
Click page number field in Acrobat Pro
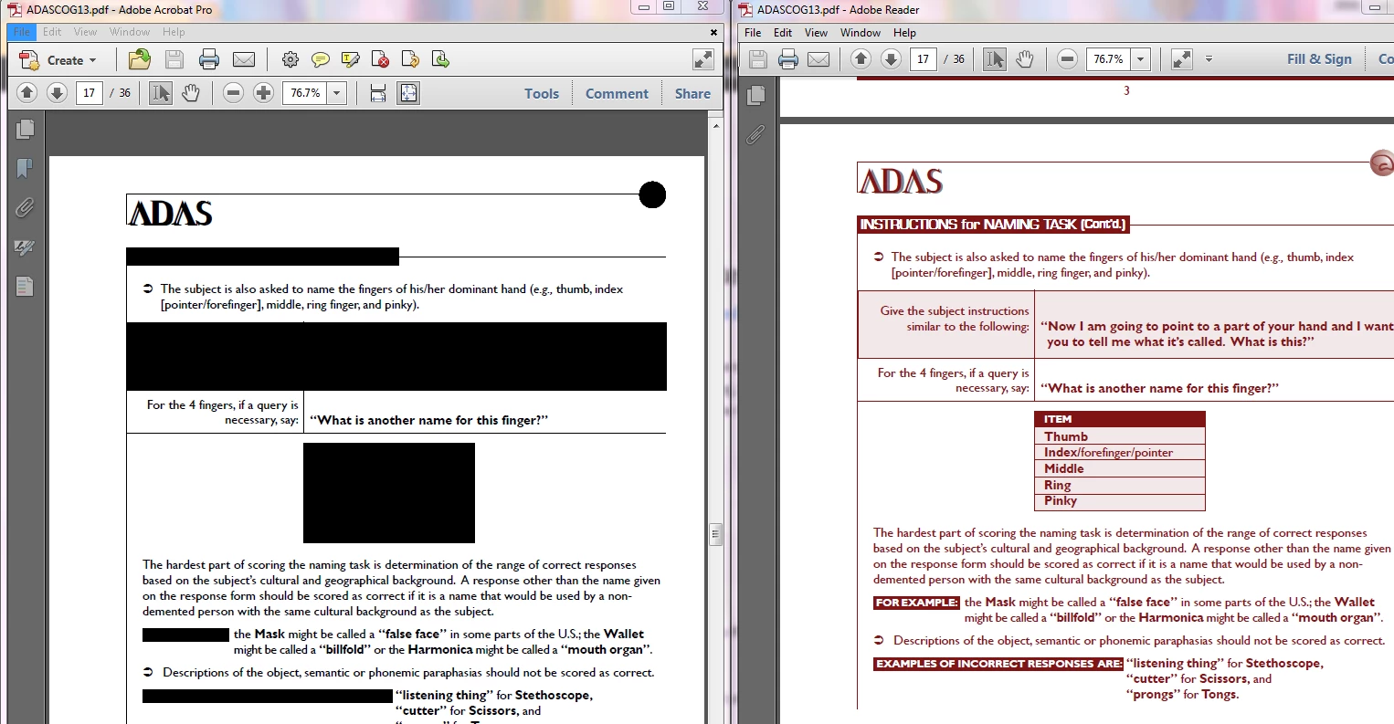90,93
